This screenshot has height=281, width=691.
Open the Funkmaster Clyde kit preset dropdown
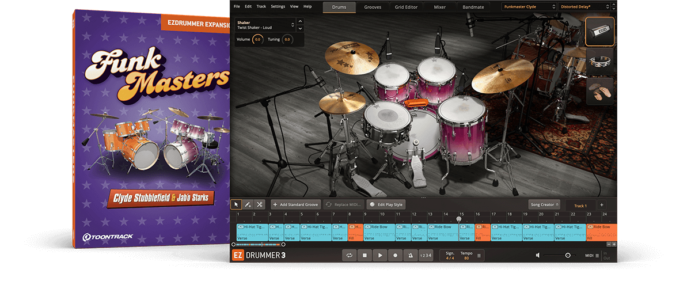[529, 7]
